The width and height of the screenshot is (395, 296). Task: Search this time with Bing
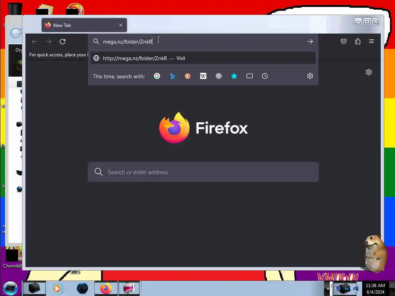pos(172,76)
